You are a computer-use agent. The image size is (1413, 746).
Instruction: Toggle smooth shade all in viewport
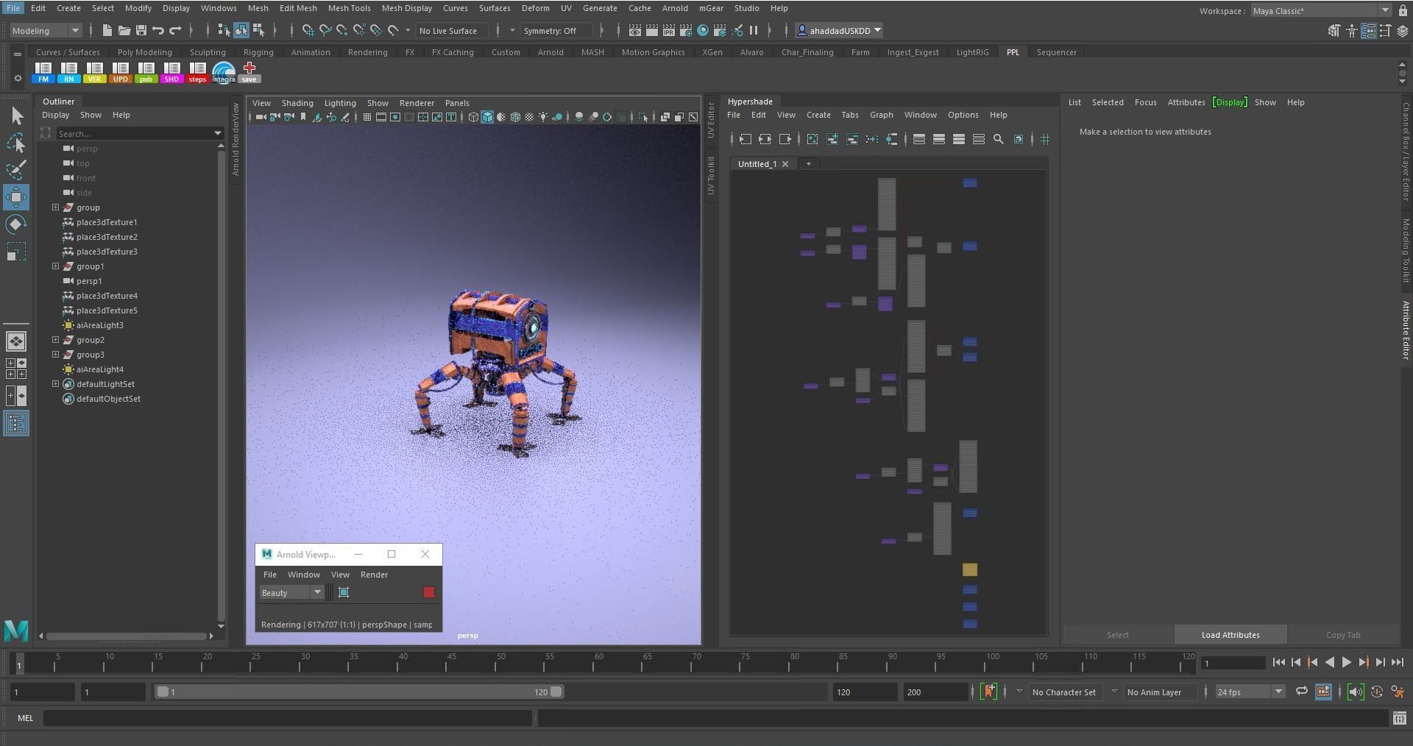pyautogui.click(x=487, y=117)
